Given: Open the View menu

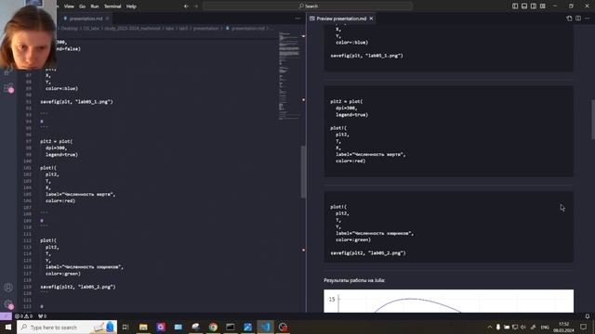Looking at the screenshot, I should pyautogui.click(x=69, y=6).
